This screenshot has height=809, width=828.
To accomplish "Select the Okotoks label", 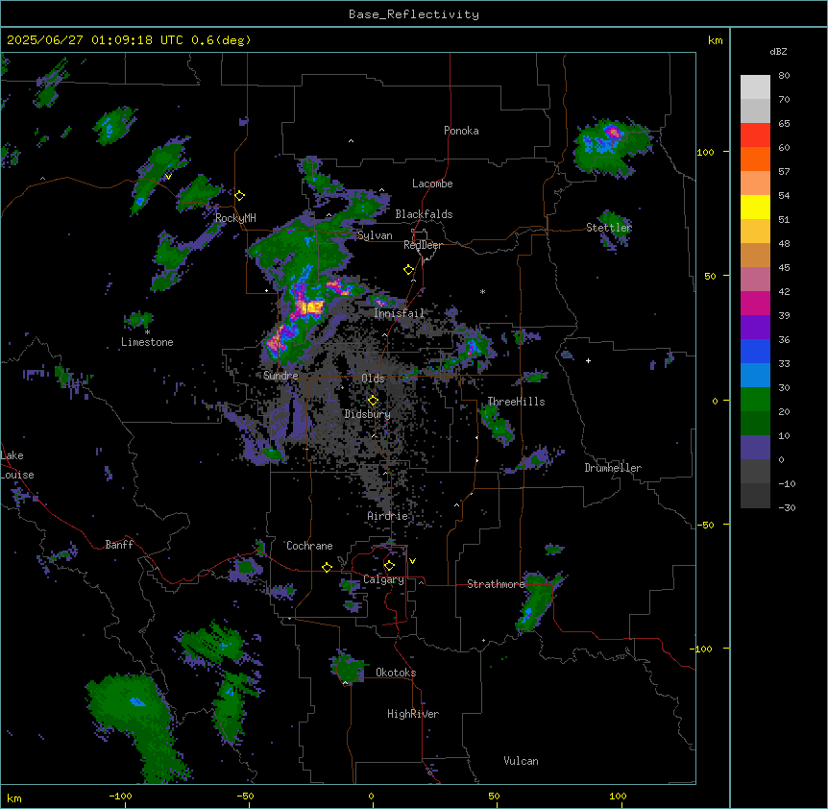I will click(396, 673).
